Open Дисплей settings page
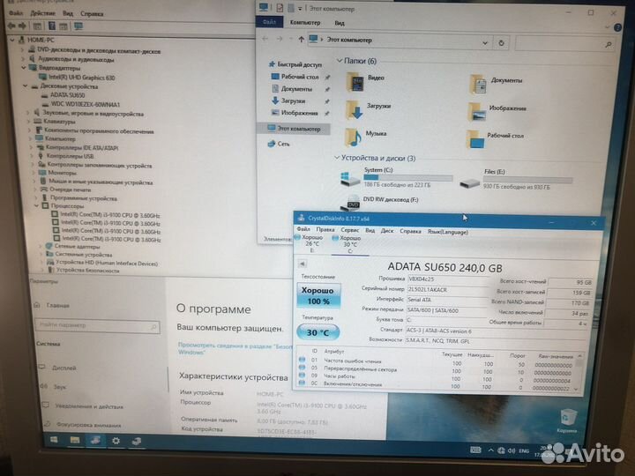Viewport: 635px width, 476px height. click(x=58, y=368)
